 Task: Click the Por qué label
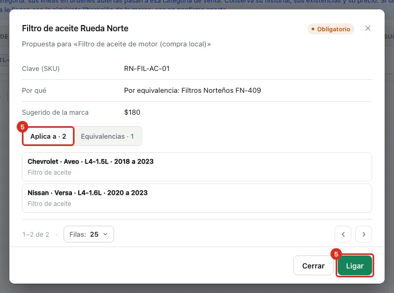click(34, 91)
